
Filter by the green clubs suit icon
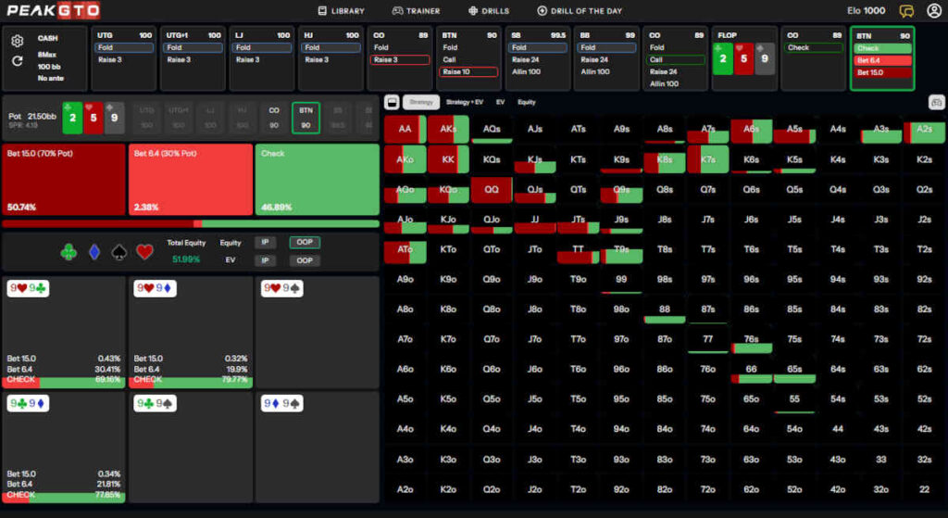68,252
